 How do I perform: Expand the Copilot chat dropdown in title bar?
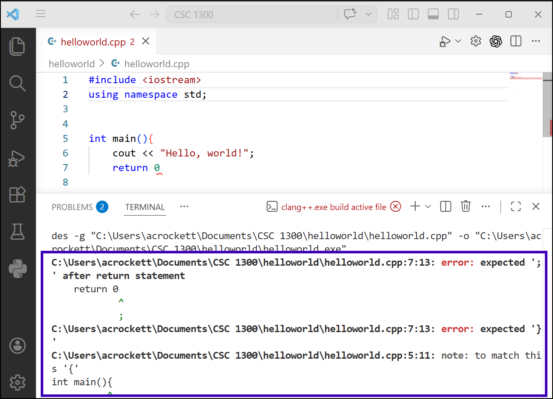click(368, 14)
